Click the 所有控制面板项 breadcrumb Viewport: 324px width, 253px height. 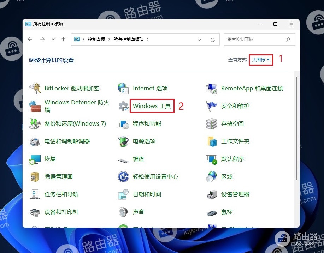click(x=129, y=39)
